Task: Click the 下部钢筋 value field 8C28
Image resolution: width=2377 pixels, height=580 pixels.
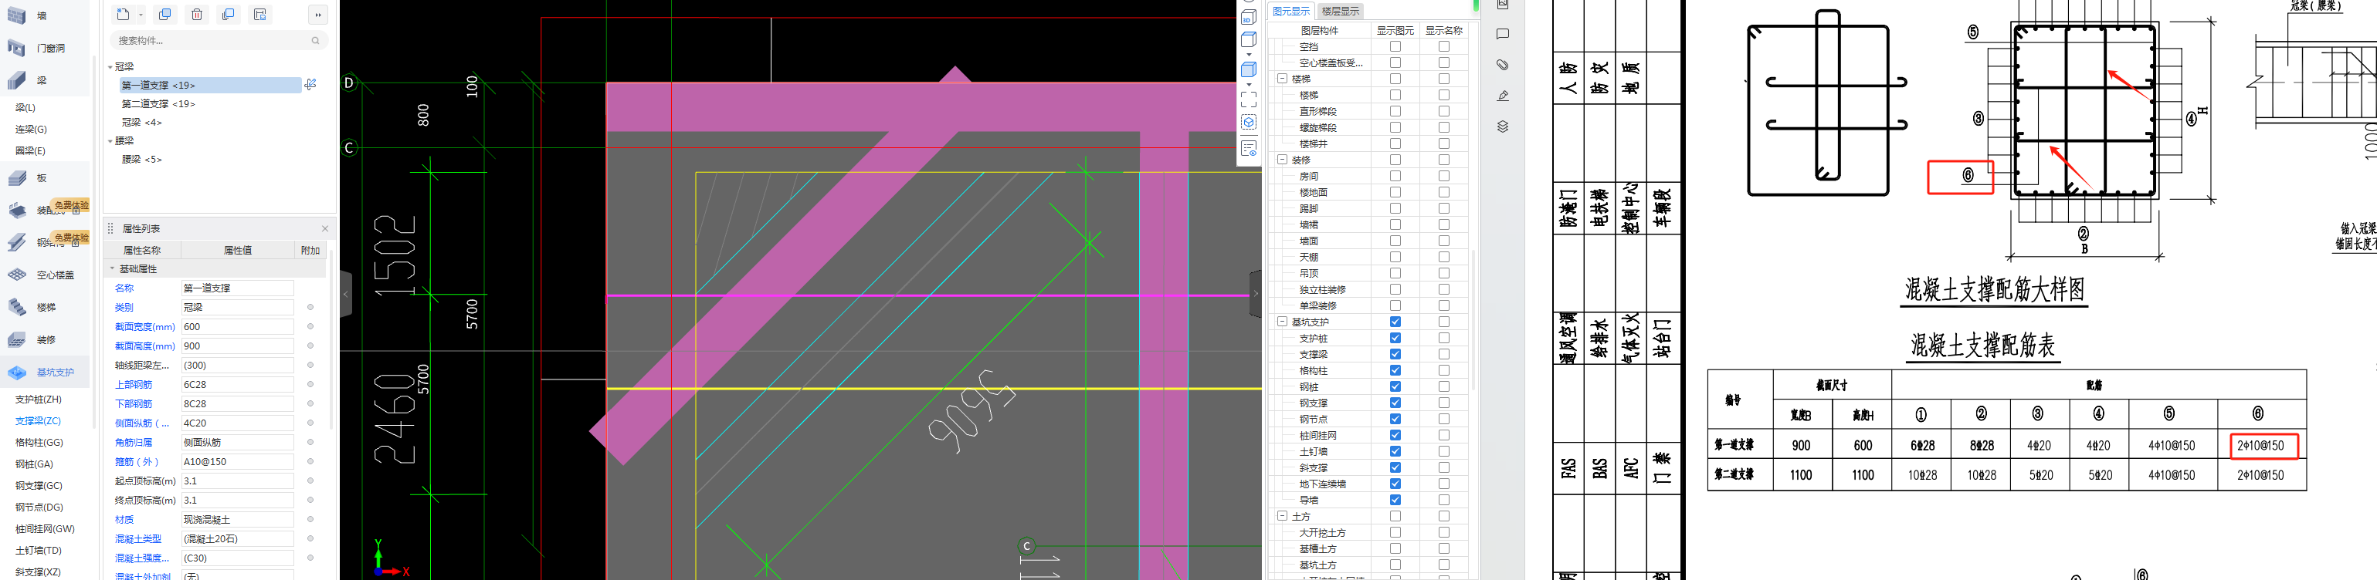Action: pyautogui.click(x=237, y=404)
